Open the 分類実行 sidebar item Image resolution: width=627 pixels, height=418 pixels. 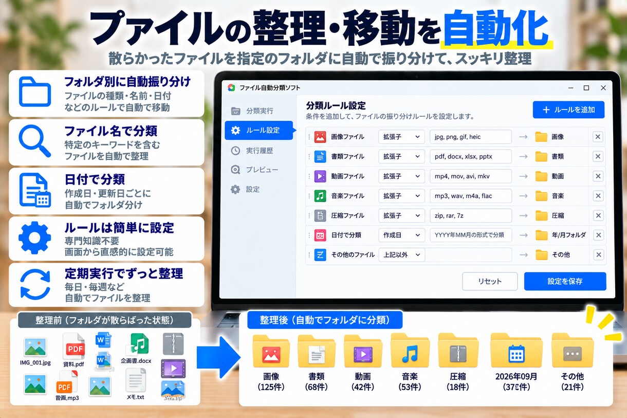[259, 111]
